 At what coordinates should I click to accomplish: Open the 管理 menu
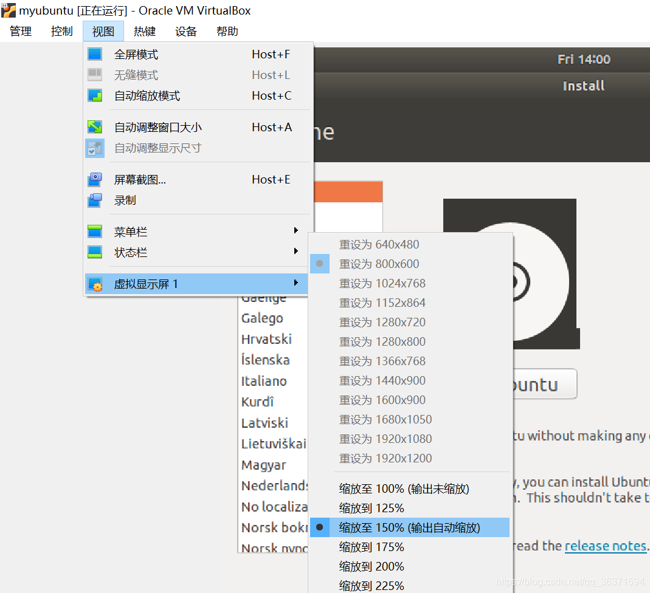click(21, 32)
